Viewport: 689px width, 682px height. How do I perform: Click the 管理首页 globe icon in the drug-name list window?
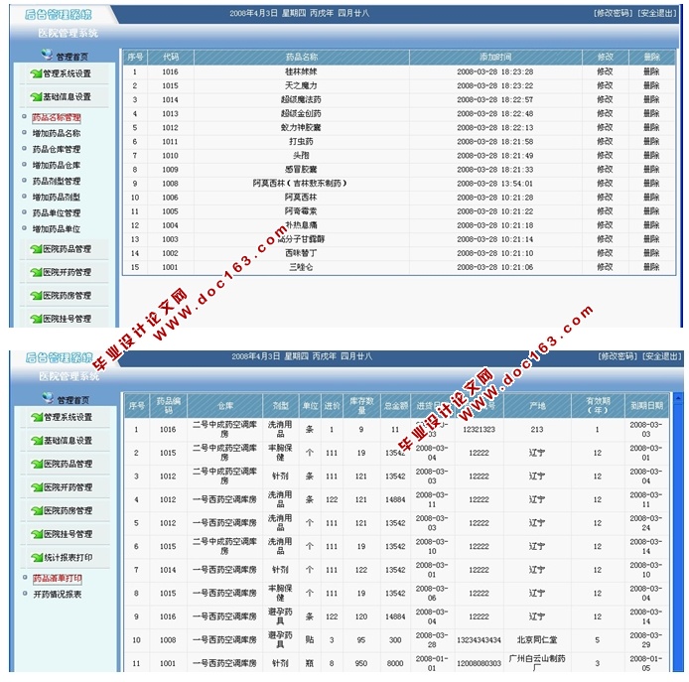pos(47,55)
